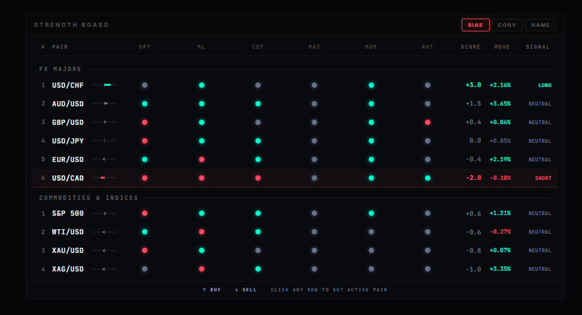Click the LONG signal on USD/CHF

point(544,85)
